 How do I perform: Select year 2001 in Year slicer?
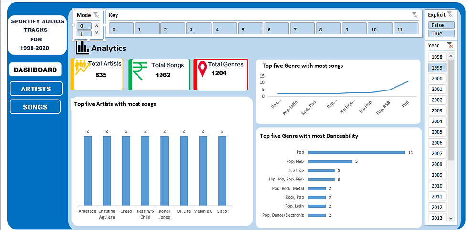[x=437, y=89]
